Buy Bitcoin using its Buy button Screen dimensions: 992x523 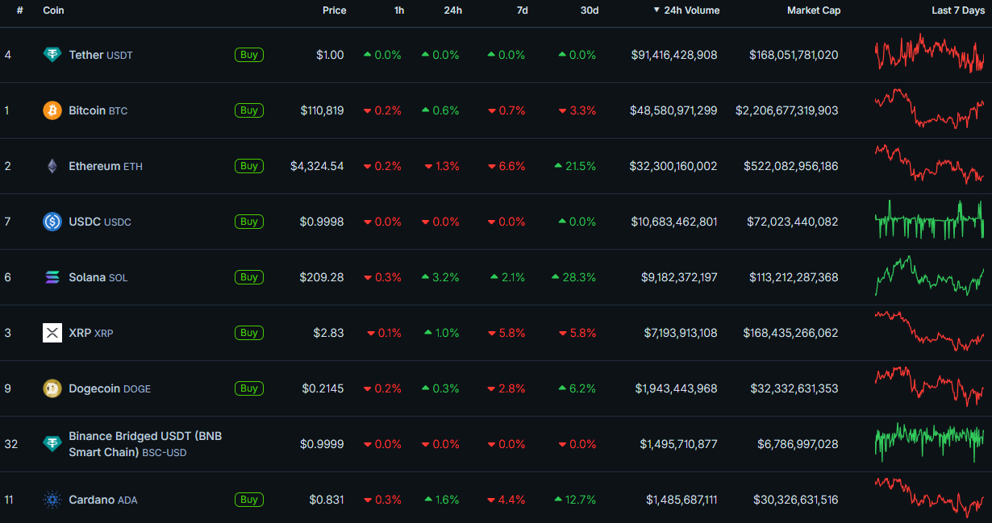pos(249,110)
